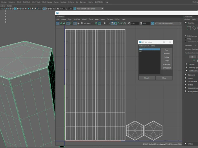Click the exposure value field in UV Editor toolbar
The height and width of the screenshot is (148, 198).
tap(134, 23)
